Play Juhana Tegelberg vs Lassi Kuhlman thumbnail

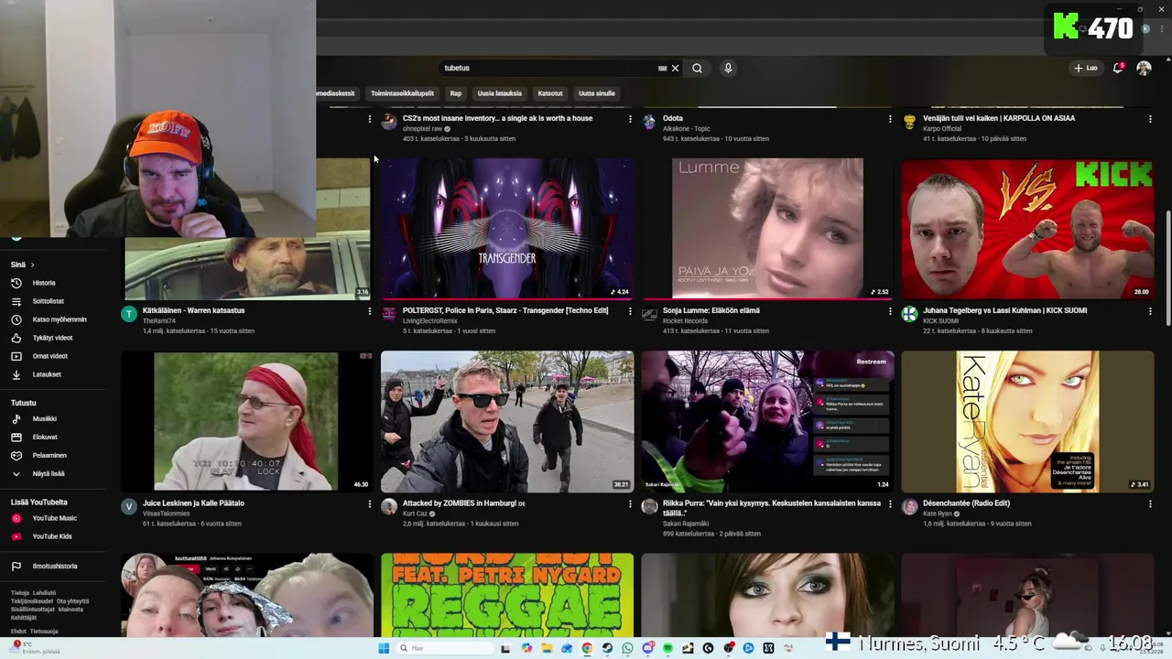pos(1027,229)
